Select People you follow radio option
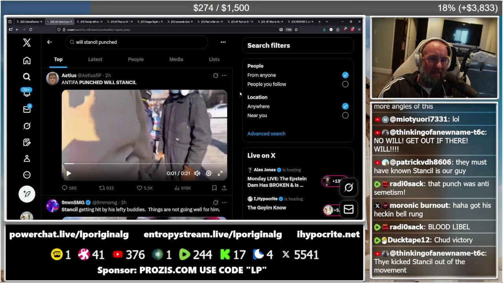The height and width of the screenshot is (283, 503). click(345, 84)
